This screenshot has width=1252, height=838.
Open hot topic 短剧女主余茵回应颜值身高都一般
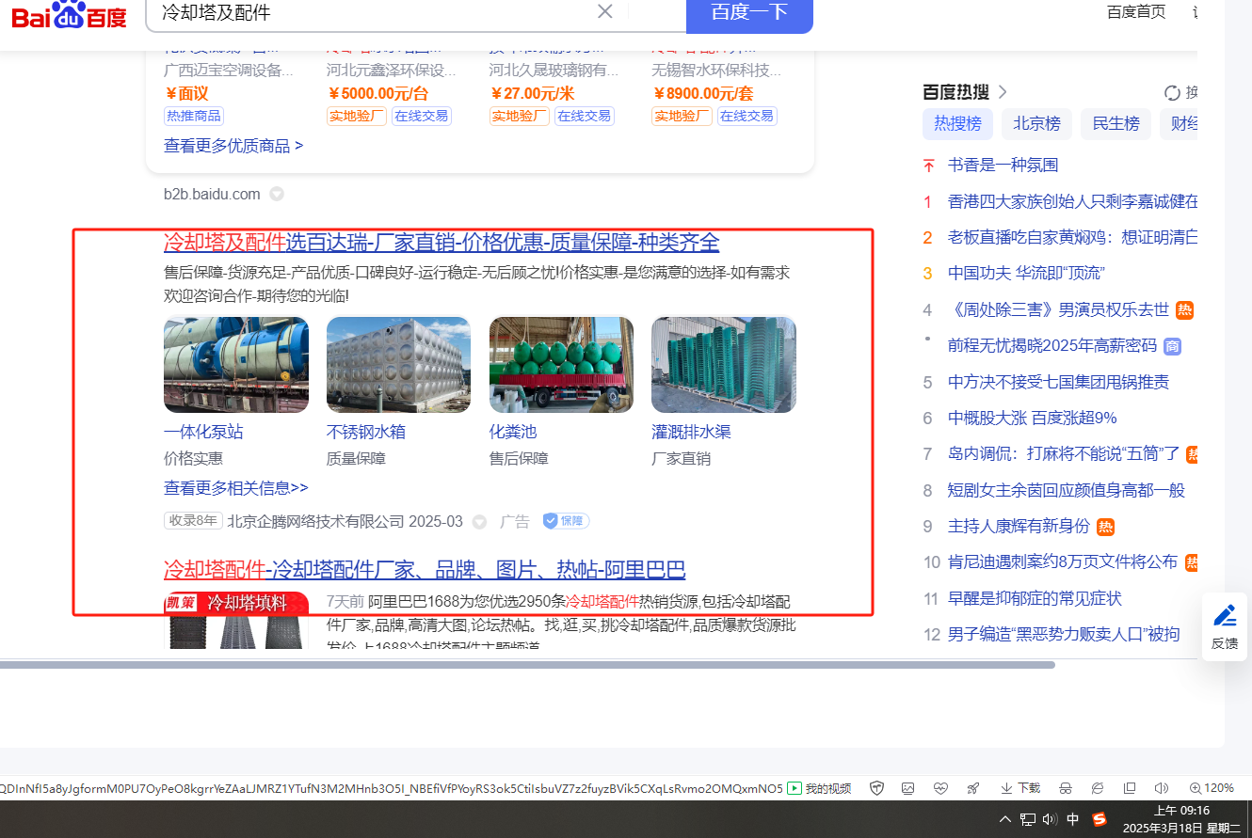tap(1067, 491)
